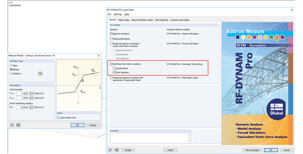
Task: Click the stress-strain diagram preview
Action: (x=78, y=85)
